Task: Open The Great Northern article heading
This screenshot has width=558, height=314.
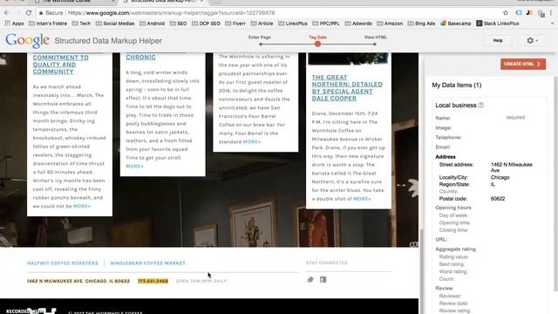Action: (x=347, y=87)
